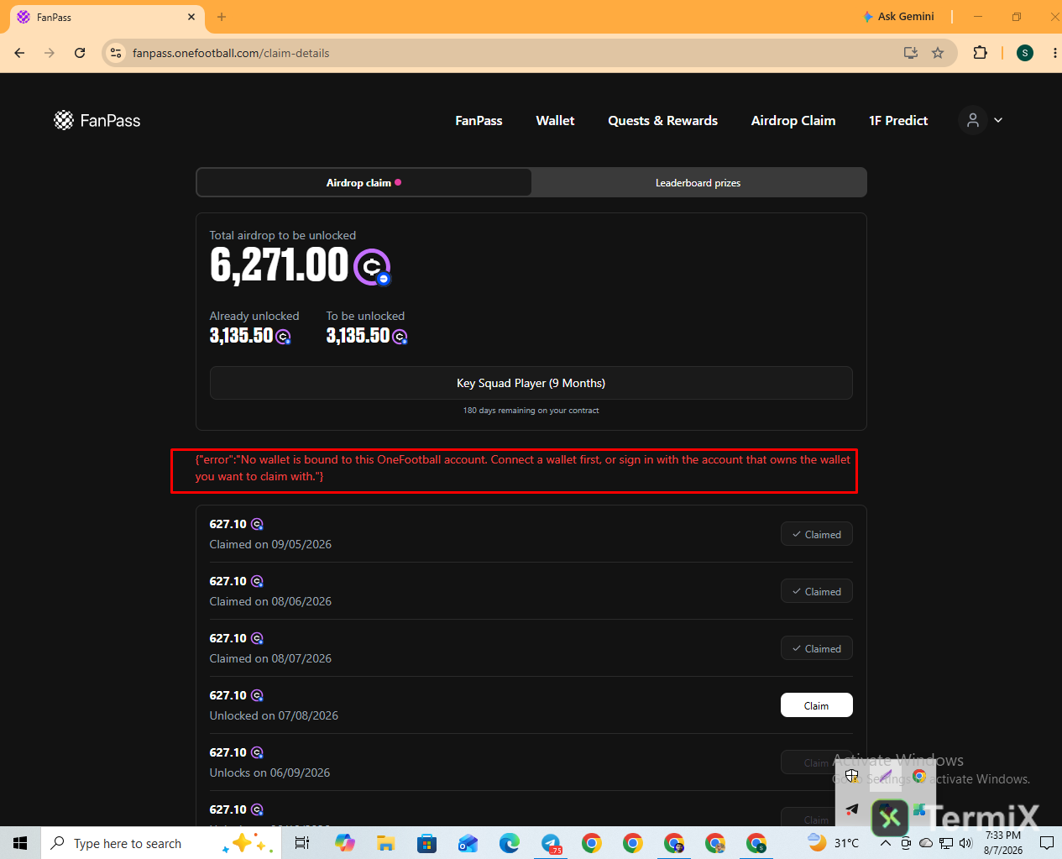
Task: View site information icon in address bar
Action: pyautogui.click(x=116, y=53)
